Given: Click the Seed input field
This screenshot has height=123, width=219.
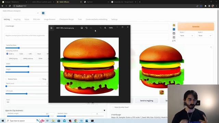Looking at the screenshot, I should point(27,102).
